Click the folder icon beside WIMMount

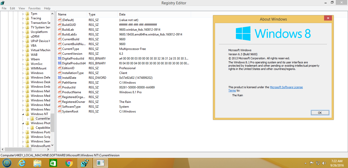[27, 68]
